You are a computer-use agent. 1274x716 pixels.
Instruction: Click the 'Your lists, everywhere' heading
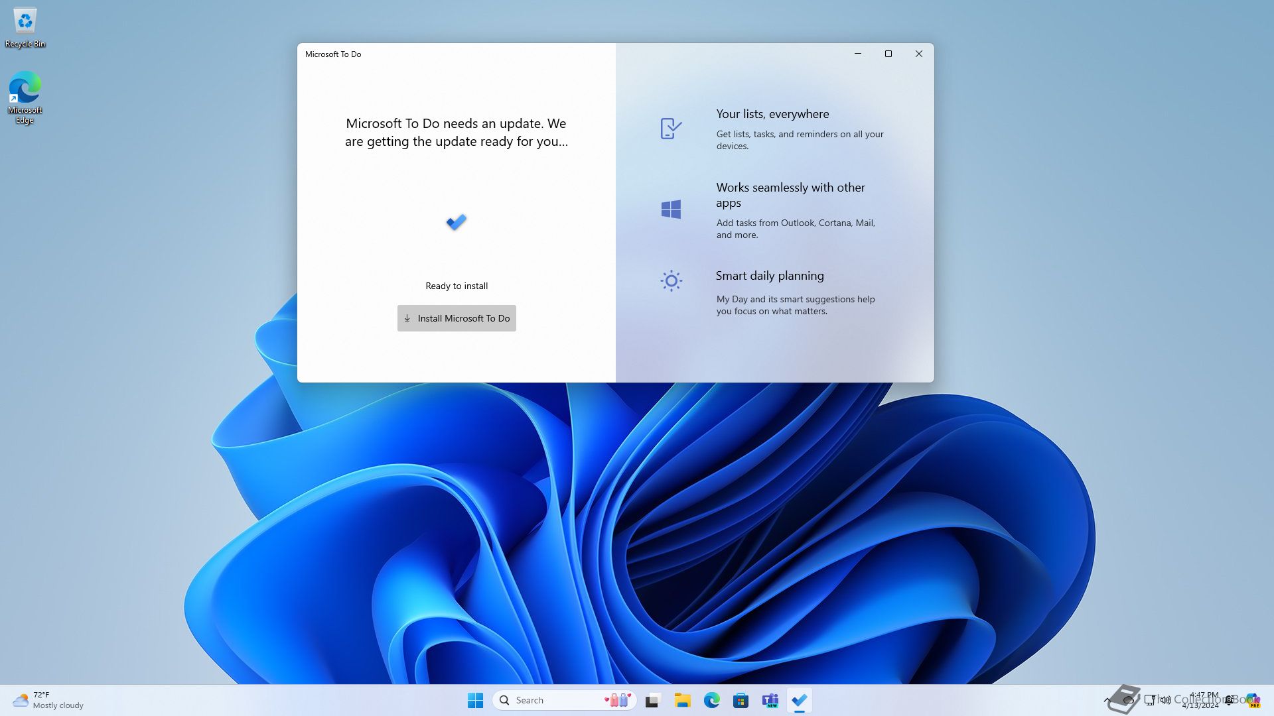772,114
